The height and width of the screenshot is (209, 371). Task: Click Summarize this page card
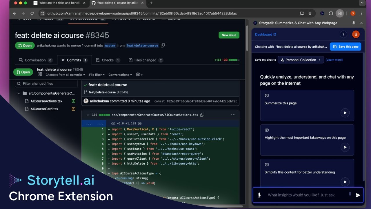point(307,105)
